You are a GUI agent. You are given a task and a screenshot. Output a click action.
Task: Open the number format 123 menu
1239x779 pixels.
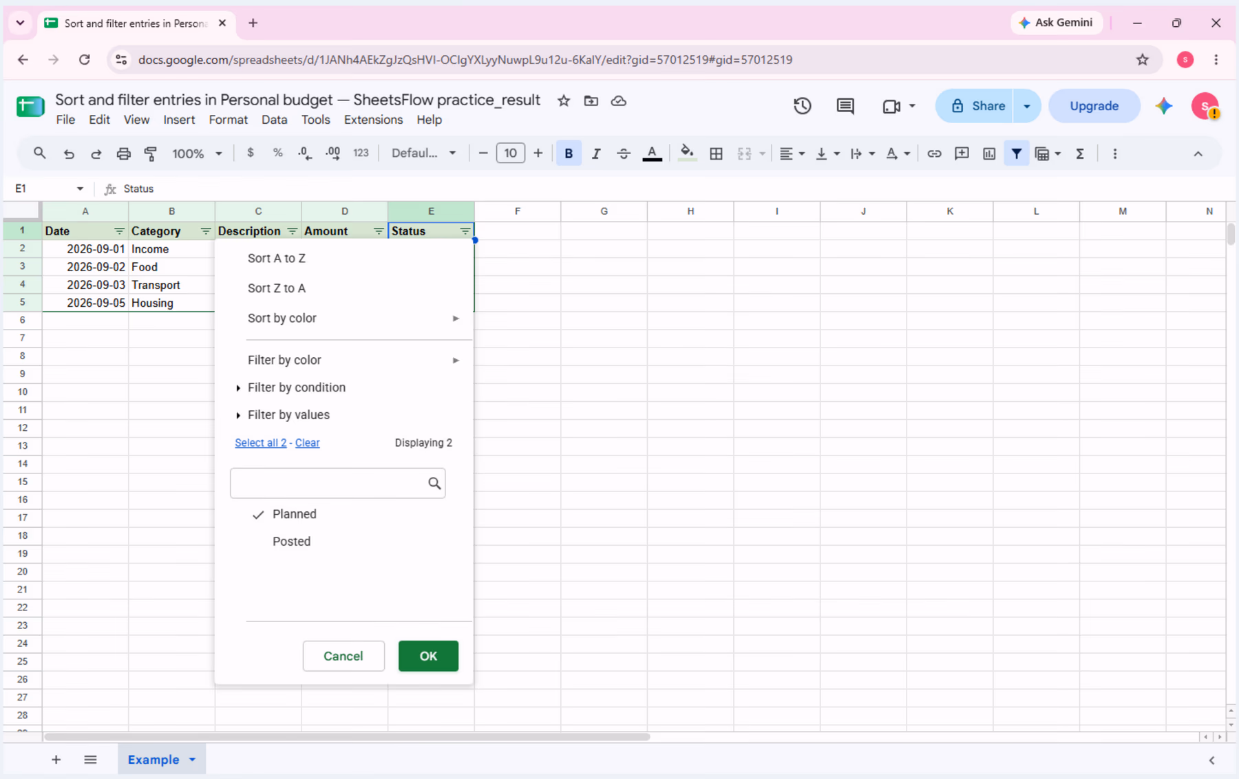[361, 153]
